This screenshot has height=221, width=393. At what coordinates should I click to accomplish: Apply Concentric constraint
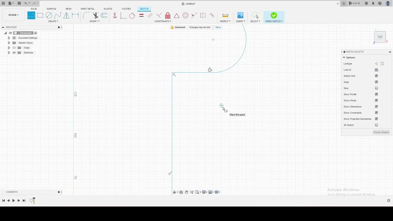coord(185,15)
